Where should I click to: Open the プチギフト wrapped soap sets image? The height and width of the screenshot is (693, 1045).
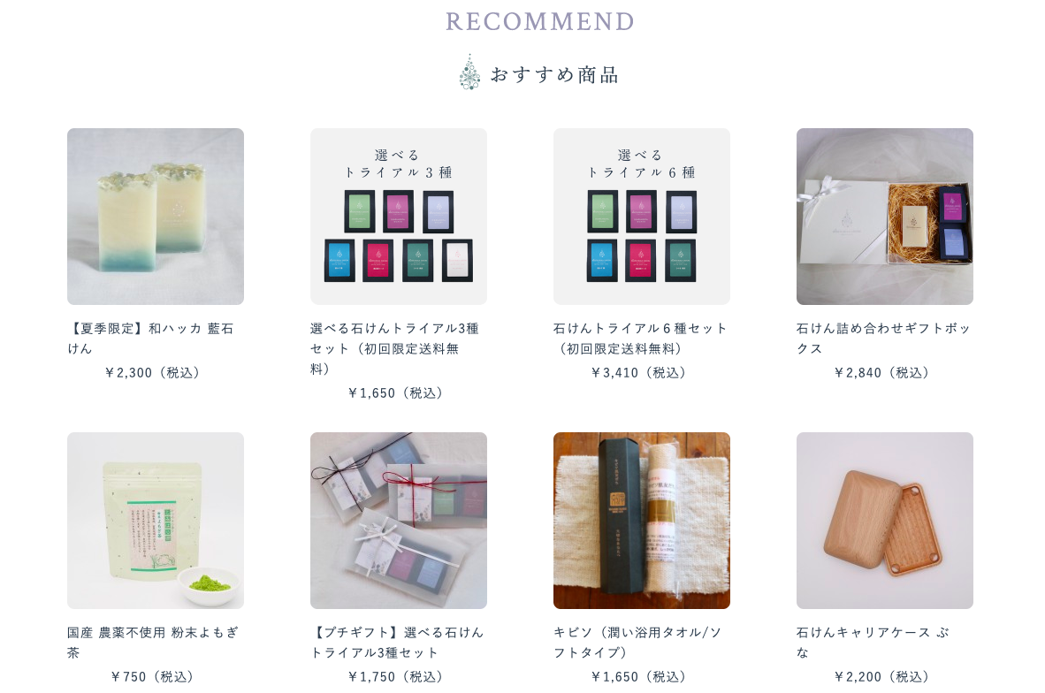(x=399, y=521)
